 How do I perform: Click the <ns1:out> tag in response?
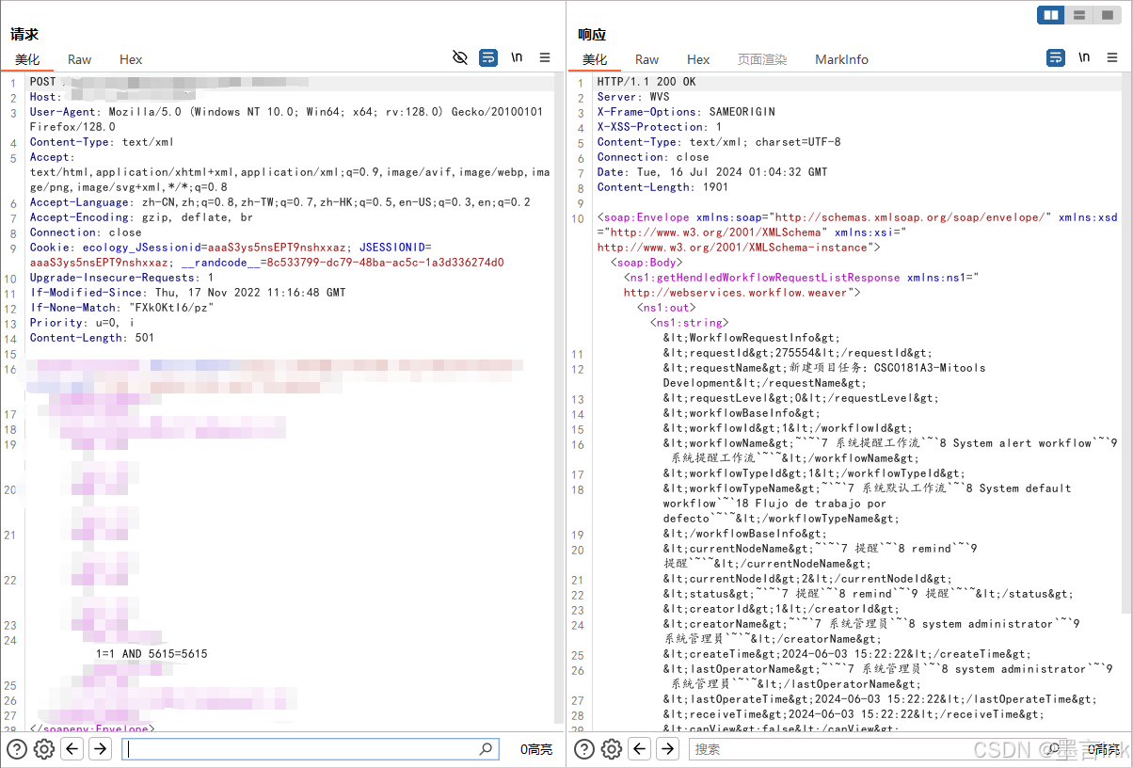click(x=666, y=308)
